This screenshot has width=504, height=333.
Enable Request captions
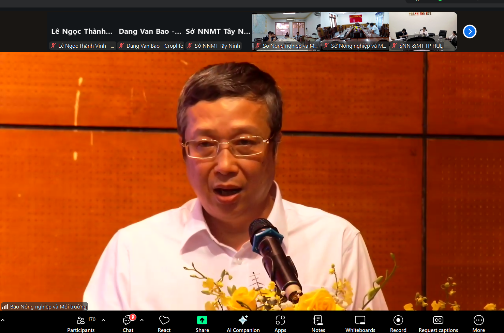pyautogui.click(x=438, y=323)
